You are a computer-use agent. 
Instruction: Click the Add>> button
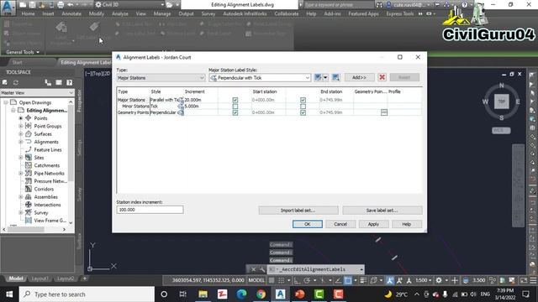point(359,77)
